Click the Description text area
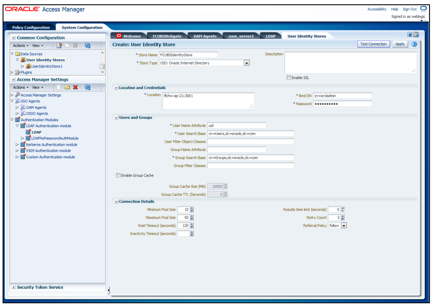Image resolution: width=433 pixels, height=305 pixels. tap(350, 62)
